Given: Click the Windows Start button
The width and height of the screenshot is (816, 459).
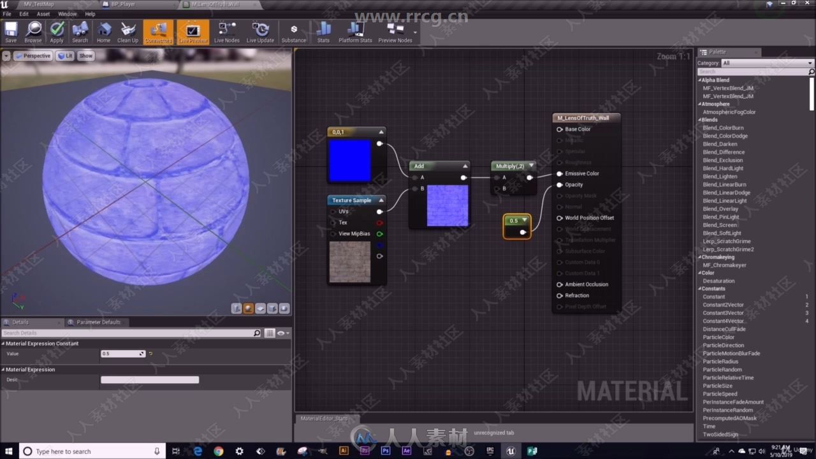Looking at the screenshot, I should [9, 451].
